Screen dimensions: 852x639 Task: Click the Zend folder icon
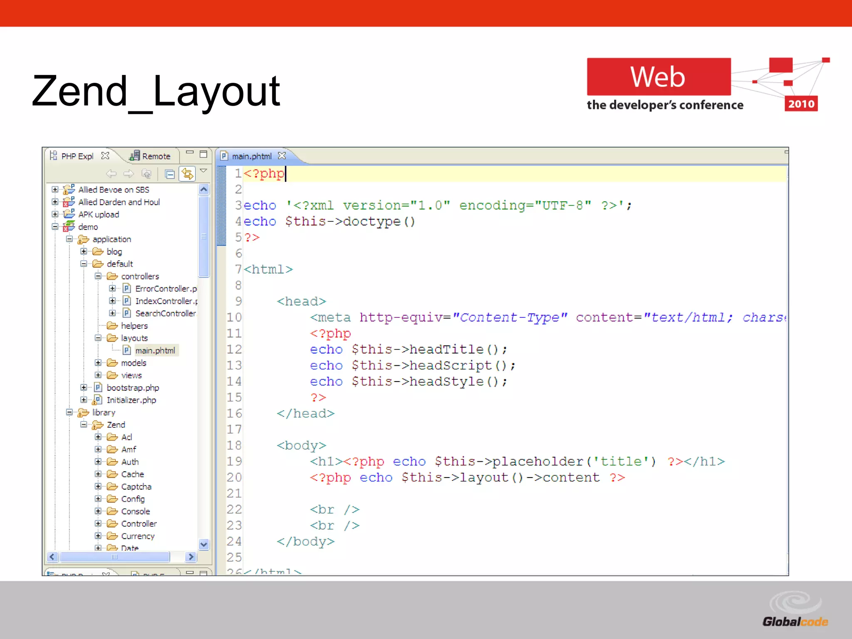pyautogui.click(x=98, y=425)
